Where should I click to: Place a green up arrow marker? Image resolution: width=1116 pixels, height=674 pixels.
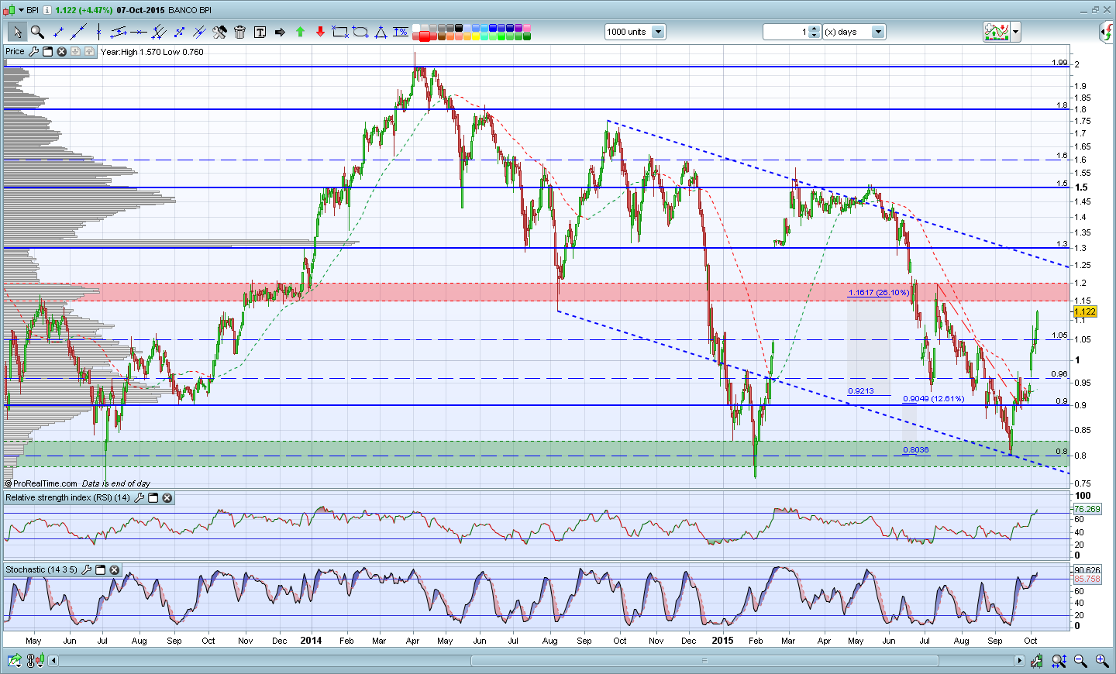coord(300,32)
